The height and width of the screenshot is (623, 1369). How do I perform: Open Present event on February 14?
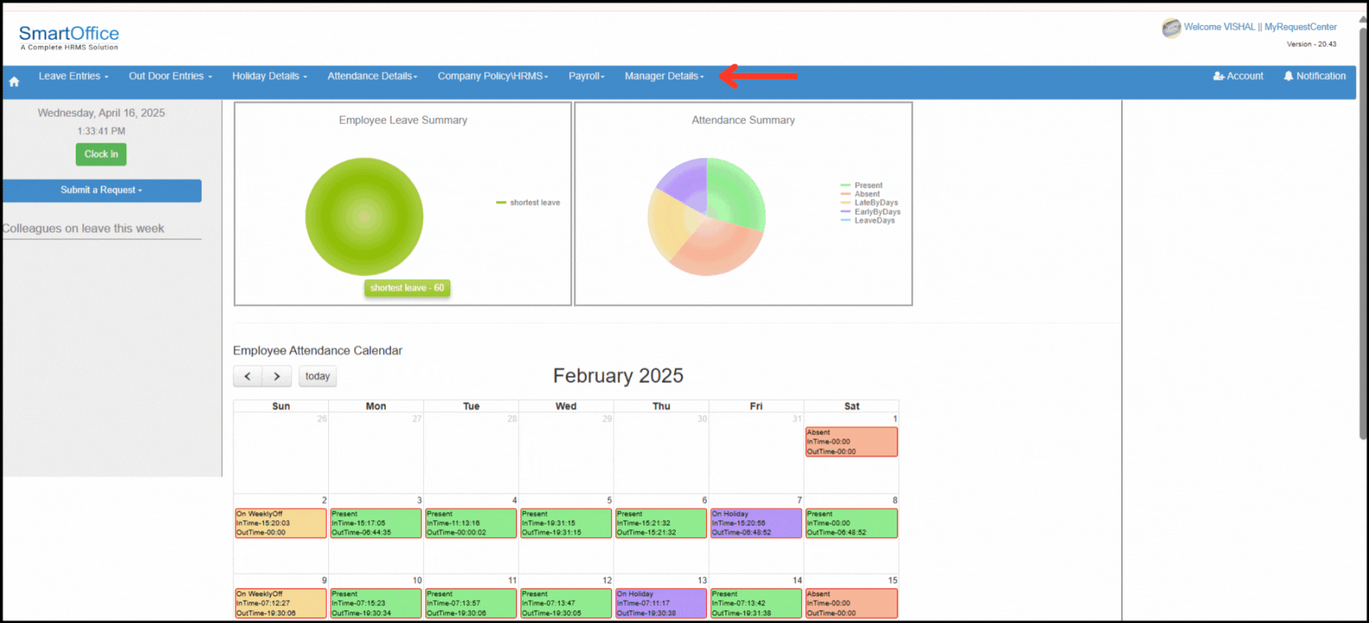tap(756, 604)
